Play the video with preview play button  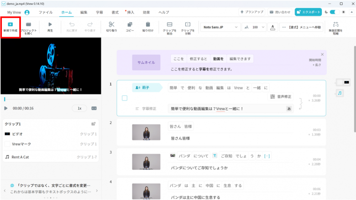(x=6, y=108)
